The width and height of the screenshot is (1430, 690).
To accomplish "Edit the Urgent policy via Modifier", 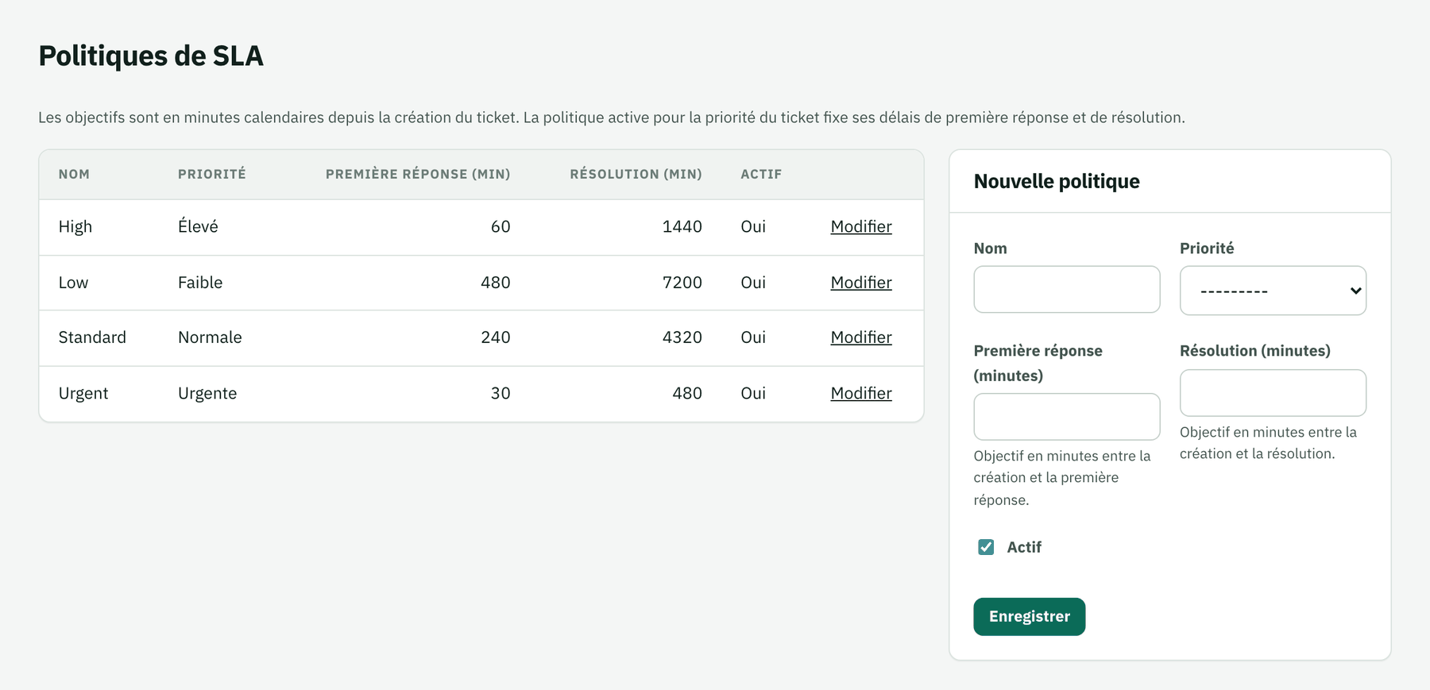I will click(861, 393).
